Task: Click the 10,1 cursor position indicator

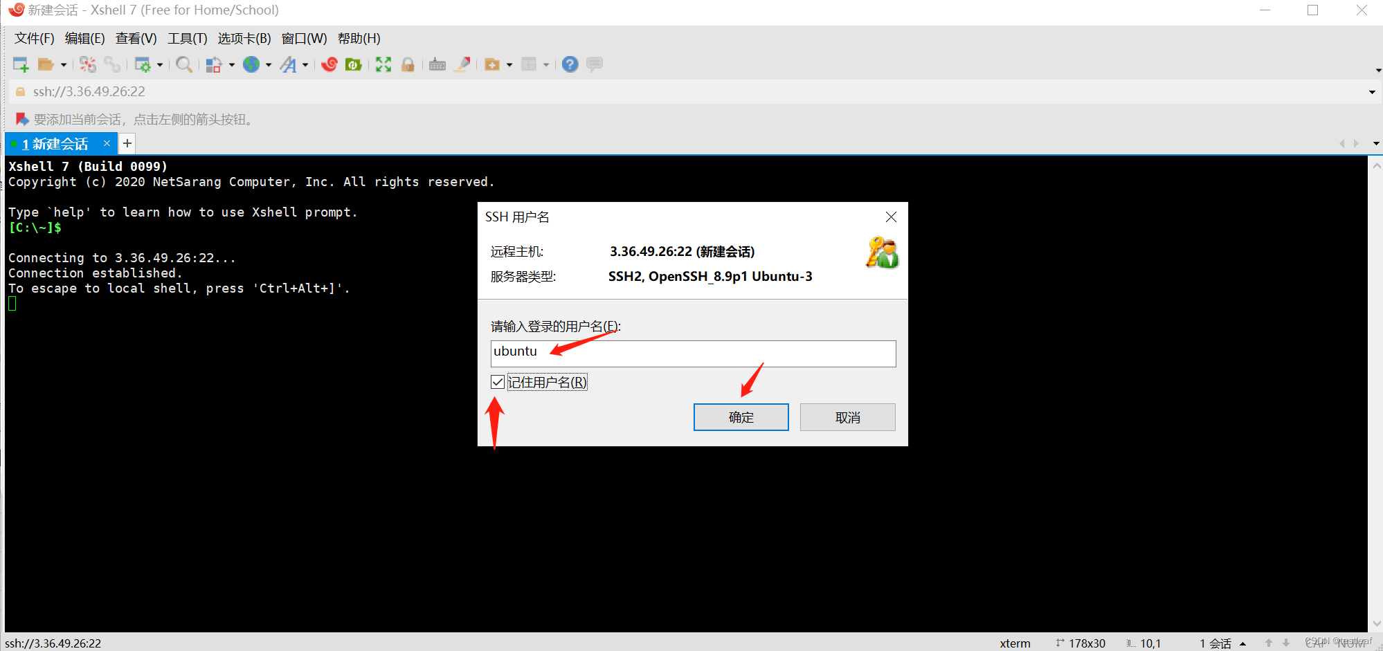Action: pos(1144,643)
